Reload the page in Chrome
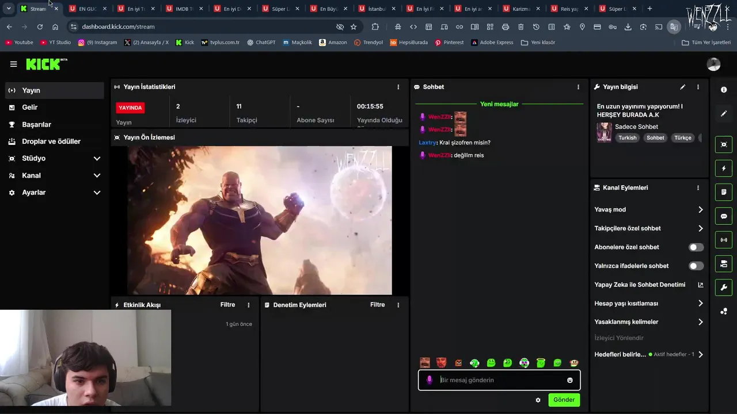 [40, 26]
